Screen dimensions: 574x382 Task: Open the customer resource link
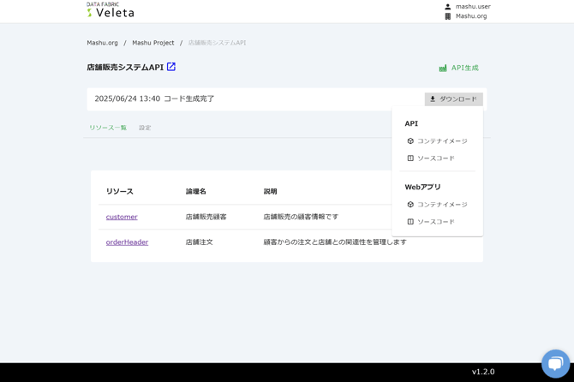coord(122,217)
